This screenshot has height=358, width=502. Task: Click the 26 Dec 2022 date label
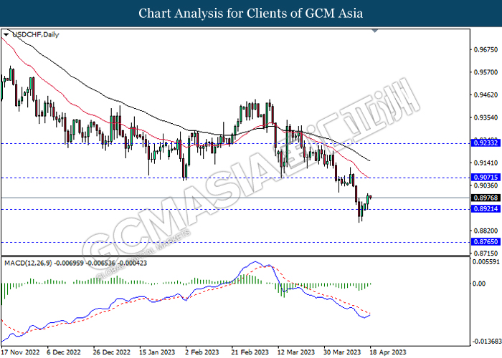111,352
